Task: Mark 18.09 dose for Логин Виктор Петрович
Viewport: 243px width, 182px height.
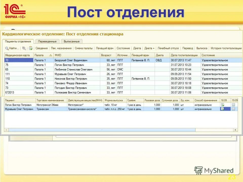Action: point(222,104)
